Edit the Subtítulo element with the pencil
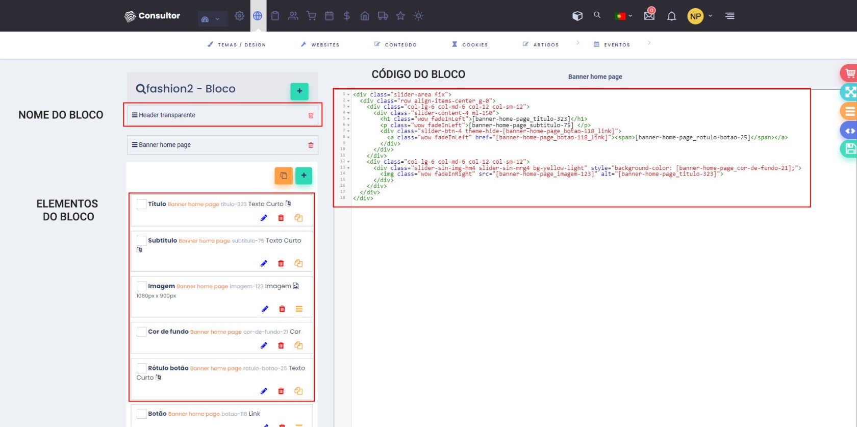Screen dimensions: 857x427 tap(264, 263)
